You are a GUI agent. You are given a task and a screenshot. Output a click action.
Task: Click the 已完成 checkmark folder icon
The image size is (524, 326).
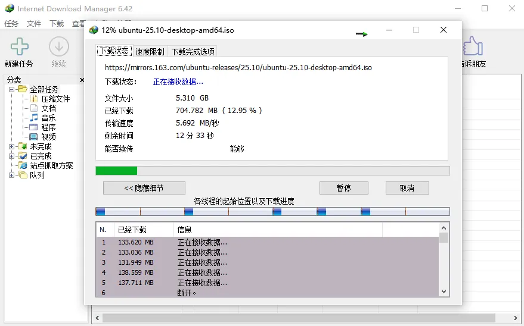[23, 156]
